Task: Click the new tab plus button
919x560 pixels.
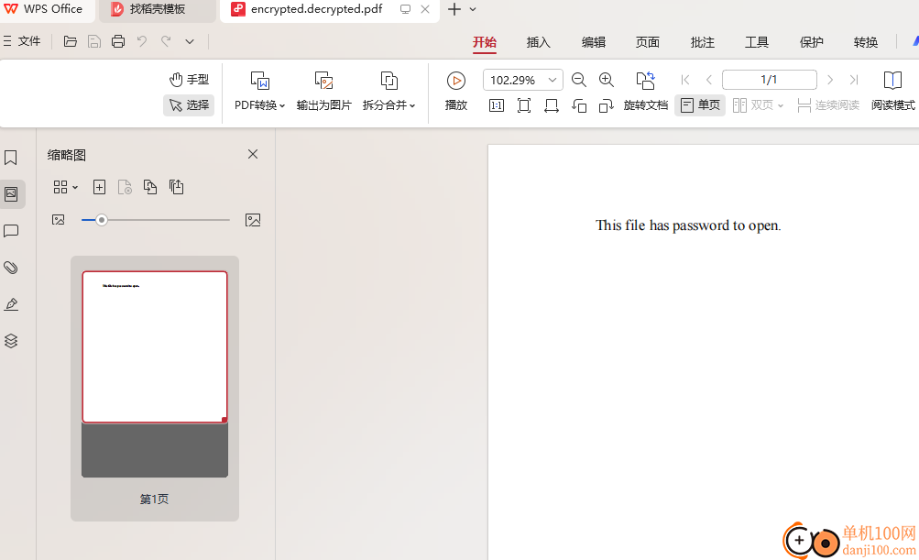Action: coord(454,9)
